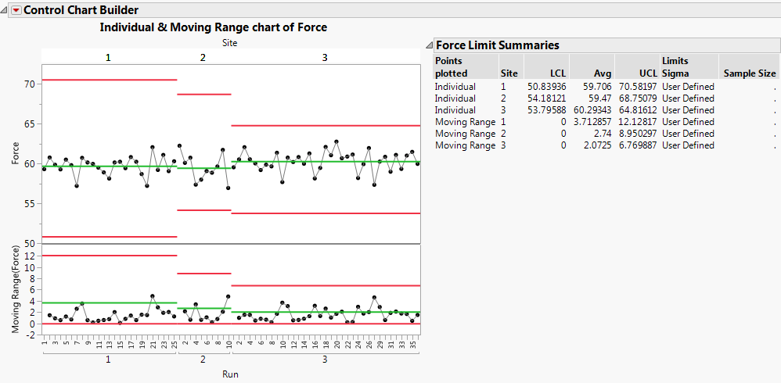This screenshot has width=781, height=383.
Task: Select the Points plotted column header
Action: click(448, 66)
